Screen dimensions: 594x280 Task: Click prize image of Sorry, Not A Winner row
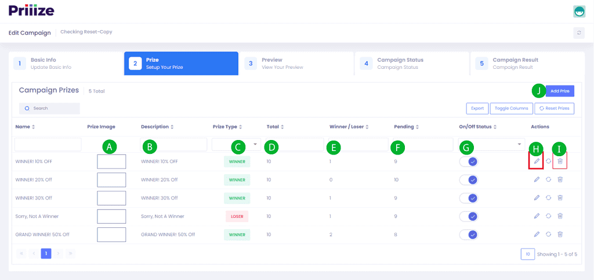111,216
